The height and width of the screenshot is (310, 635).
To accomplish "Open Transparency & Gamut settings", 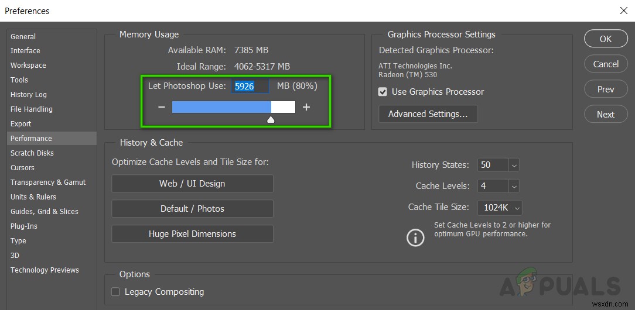I will [x=48, y=182].
